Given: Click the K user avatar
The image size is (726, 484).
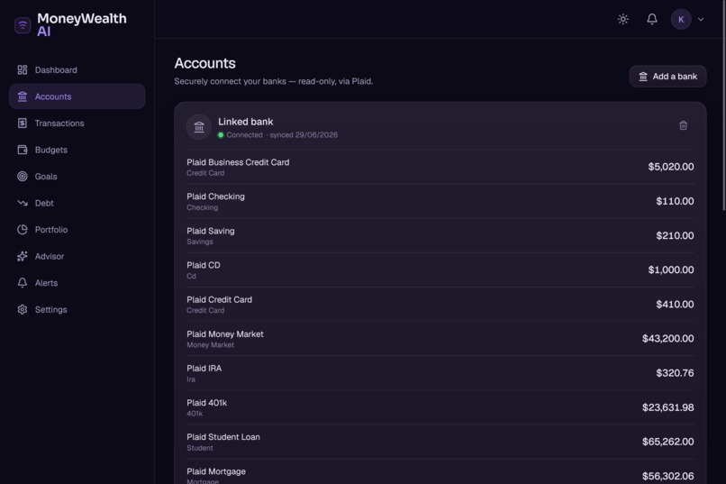Looking at the screenshot, I should point(681,20).
